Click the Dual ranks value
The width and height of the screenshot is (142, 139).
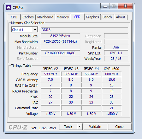[116, 47]
